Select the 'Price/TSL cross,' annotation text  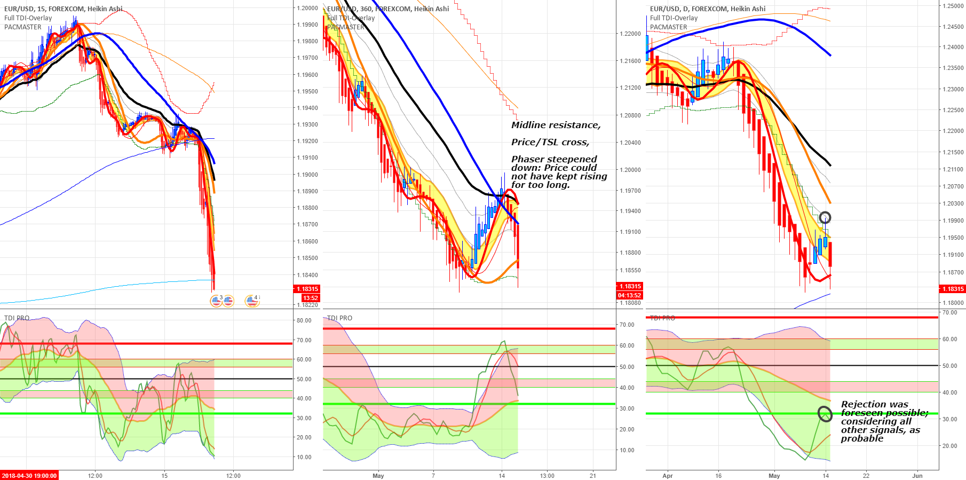550,142
